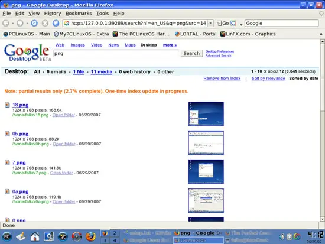Viewport: 325px width, 244px height.
Task: Click the PC start menu button on the panel
Action: coord(6,236)
